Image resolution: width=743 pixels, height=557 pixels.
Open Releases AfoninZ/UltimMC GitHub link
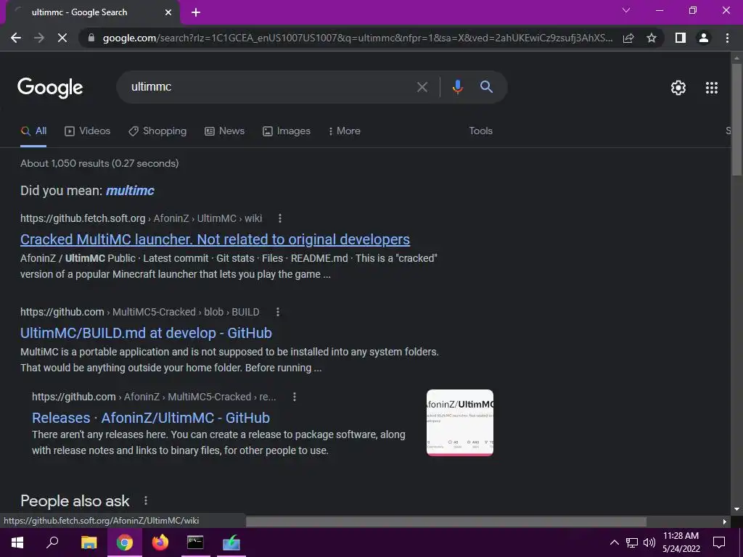(151, 418)
